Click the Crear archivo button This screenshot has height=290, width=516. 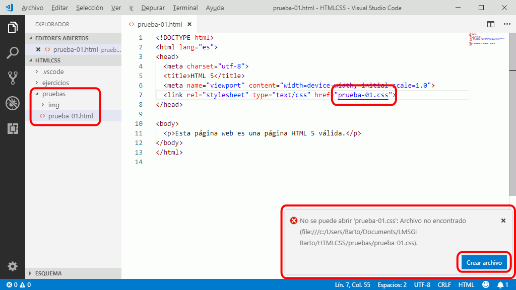point(484,263)
